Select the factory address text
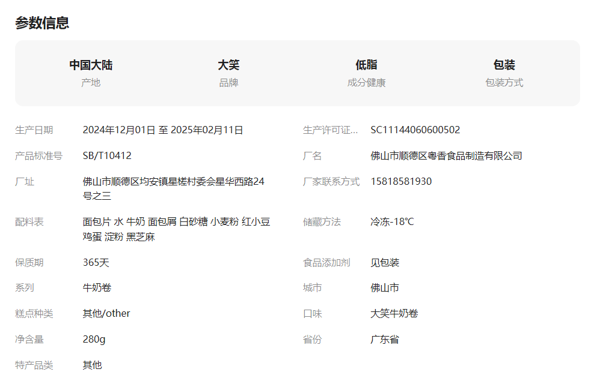The image size is (591, 384). click(x=173, y=188)
